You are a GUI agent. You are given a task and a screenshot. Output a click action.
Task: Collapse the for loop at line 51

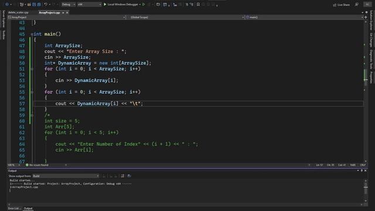click(32, 69)
